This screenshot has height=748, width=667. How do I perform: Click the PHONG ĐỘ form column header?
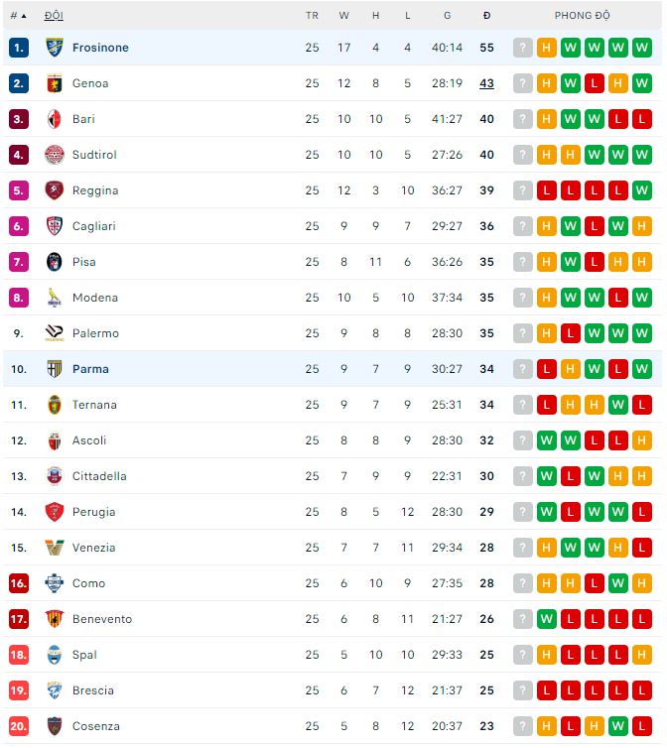coord(583,16)
